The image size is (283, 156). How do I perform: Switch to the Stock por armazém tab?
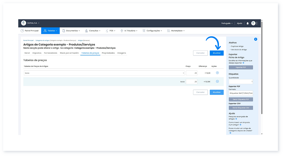(x=69, y=53)
